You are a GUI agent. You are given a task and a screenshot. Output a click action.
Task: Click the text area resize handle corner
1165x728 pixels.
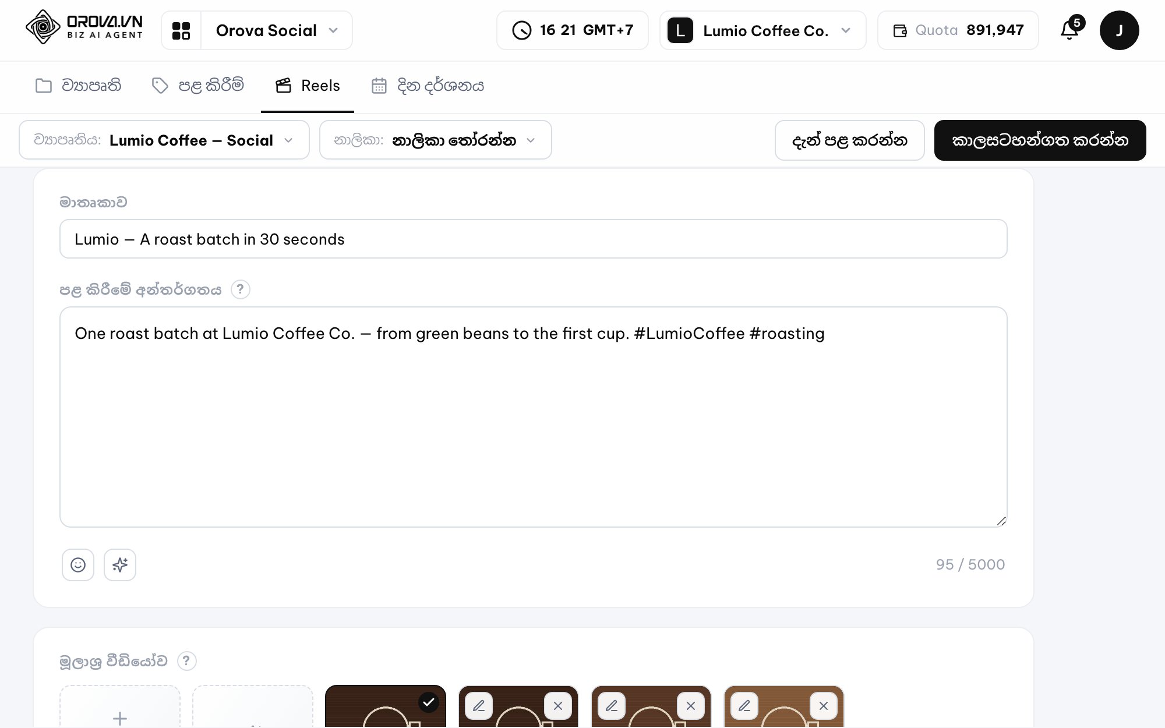tap(1001, 521)
